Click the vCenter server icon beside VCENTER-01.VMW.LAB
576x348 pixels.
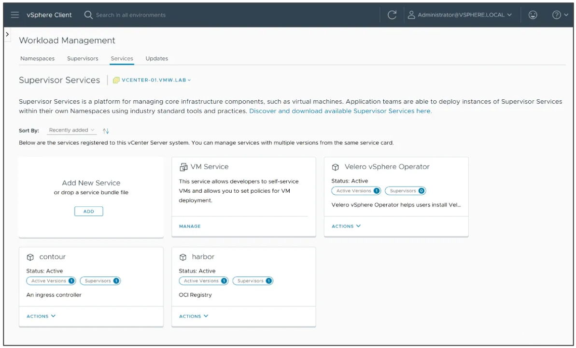(x=116, y=80)
